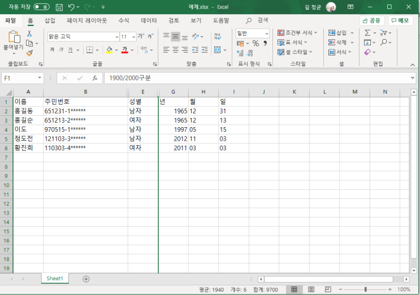Open the 파일 tab

(10, 20)
